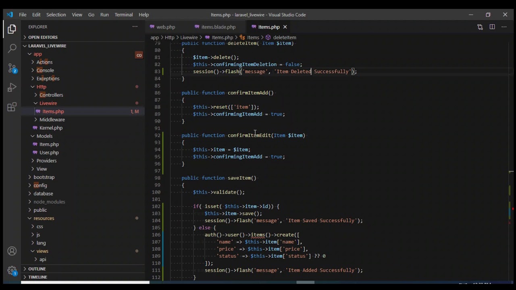This screenshot has width=516, height=290.
Task: Close the Items.php editor tab
Action: [x=285, y=27]
